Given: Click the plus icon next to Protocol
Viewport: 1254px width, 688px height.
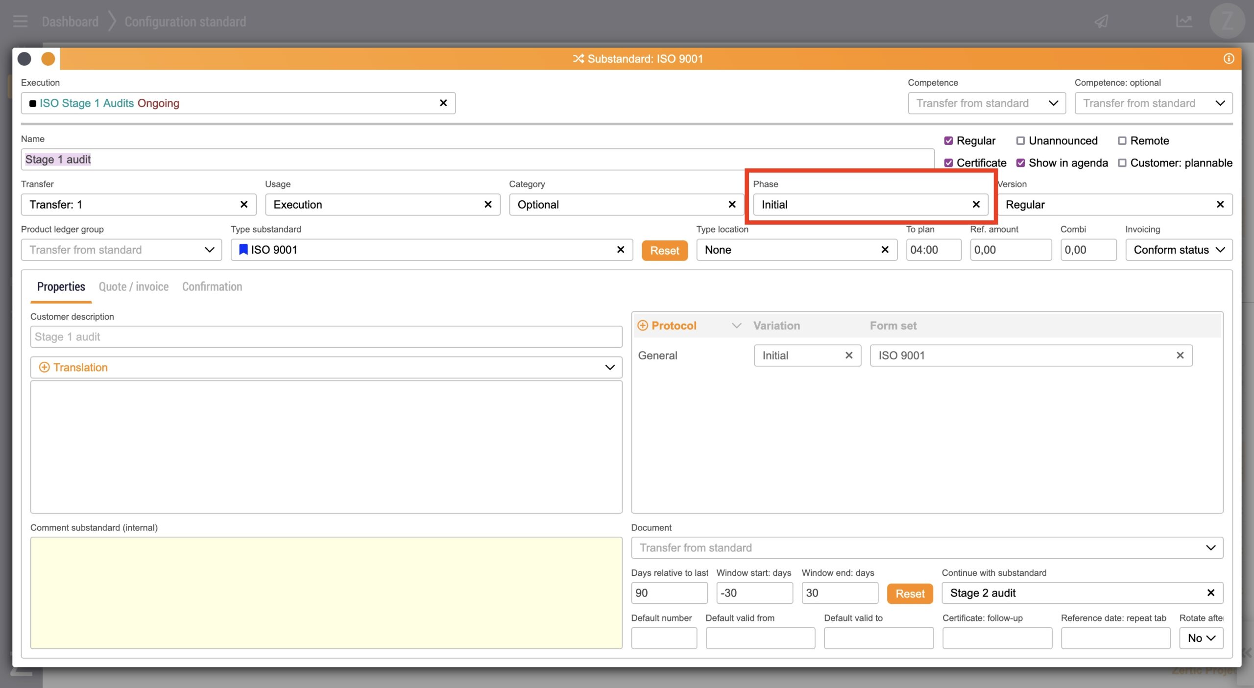Looking at the screenshot, I should point(643,326).
